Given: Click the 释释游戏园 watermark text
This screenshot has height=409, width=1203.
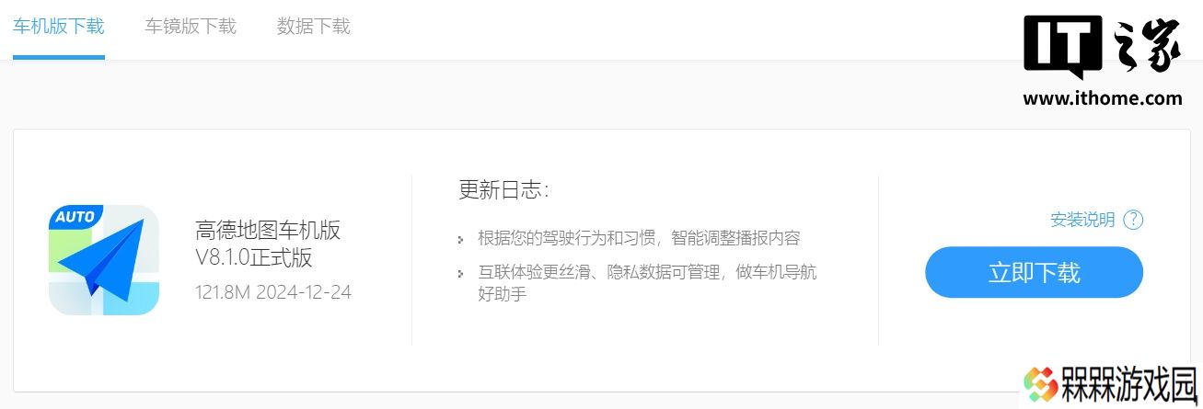Looking at the screenshot, I should click(1129, 386).
